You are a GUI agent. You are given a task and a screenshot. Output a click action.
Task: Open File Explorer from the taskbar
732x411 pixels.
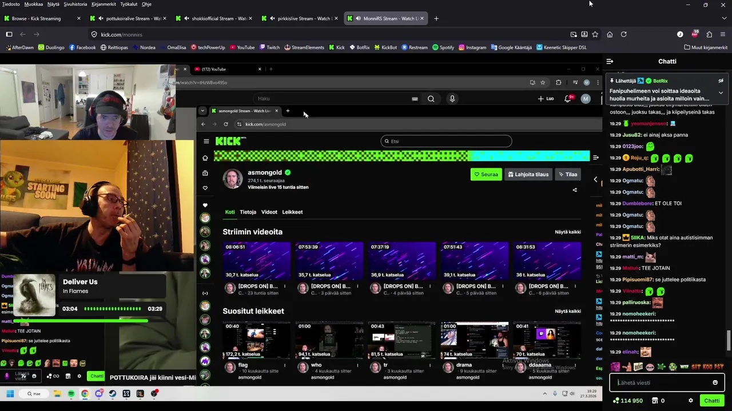pos(57,394)
